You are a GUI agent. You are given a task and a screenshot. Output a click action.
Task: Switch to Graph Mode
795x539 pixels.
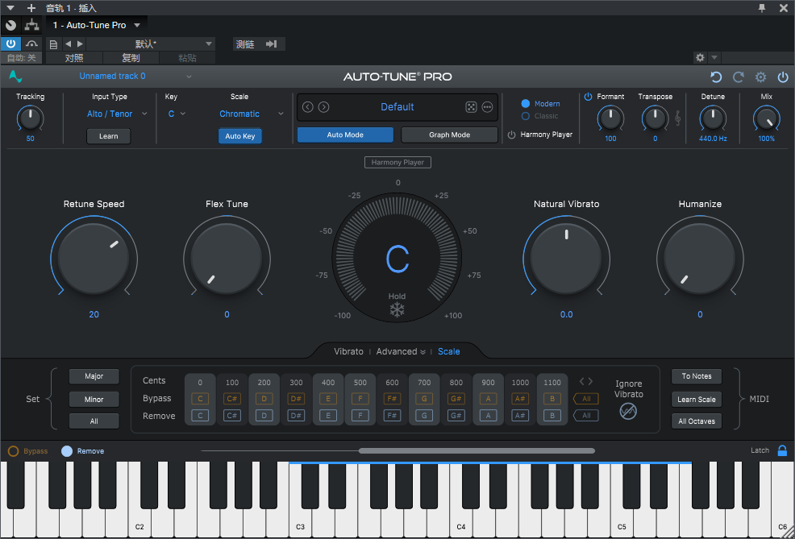[x=449, y=135]
